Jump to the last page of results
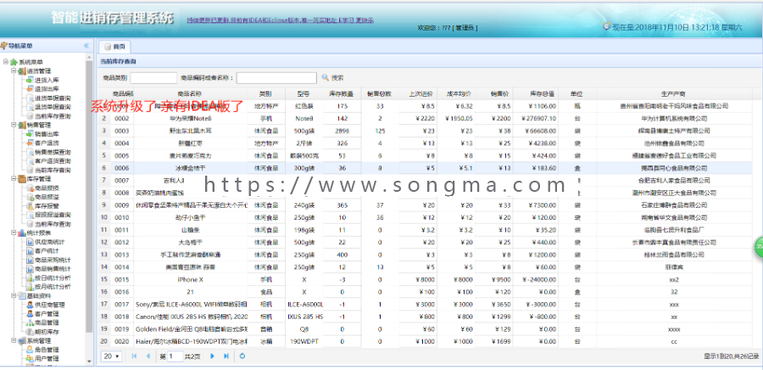The width and height of the screenshot is (763, 370). 226,356
